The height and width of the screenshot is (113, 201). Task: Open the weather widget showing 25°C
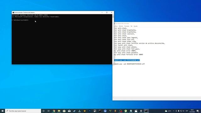pyautogui.click(x=168, y=111)
